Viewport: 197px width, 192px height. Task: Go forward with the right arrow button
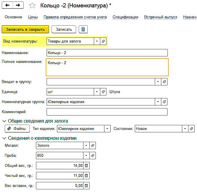[x=18, y=5]
